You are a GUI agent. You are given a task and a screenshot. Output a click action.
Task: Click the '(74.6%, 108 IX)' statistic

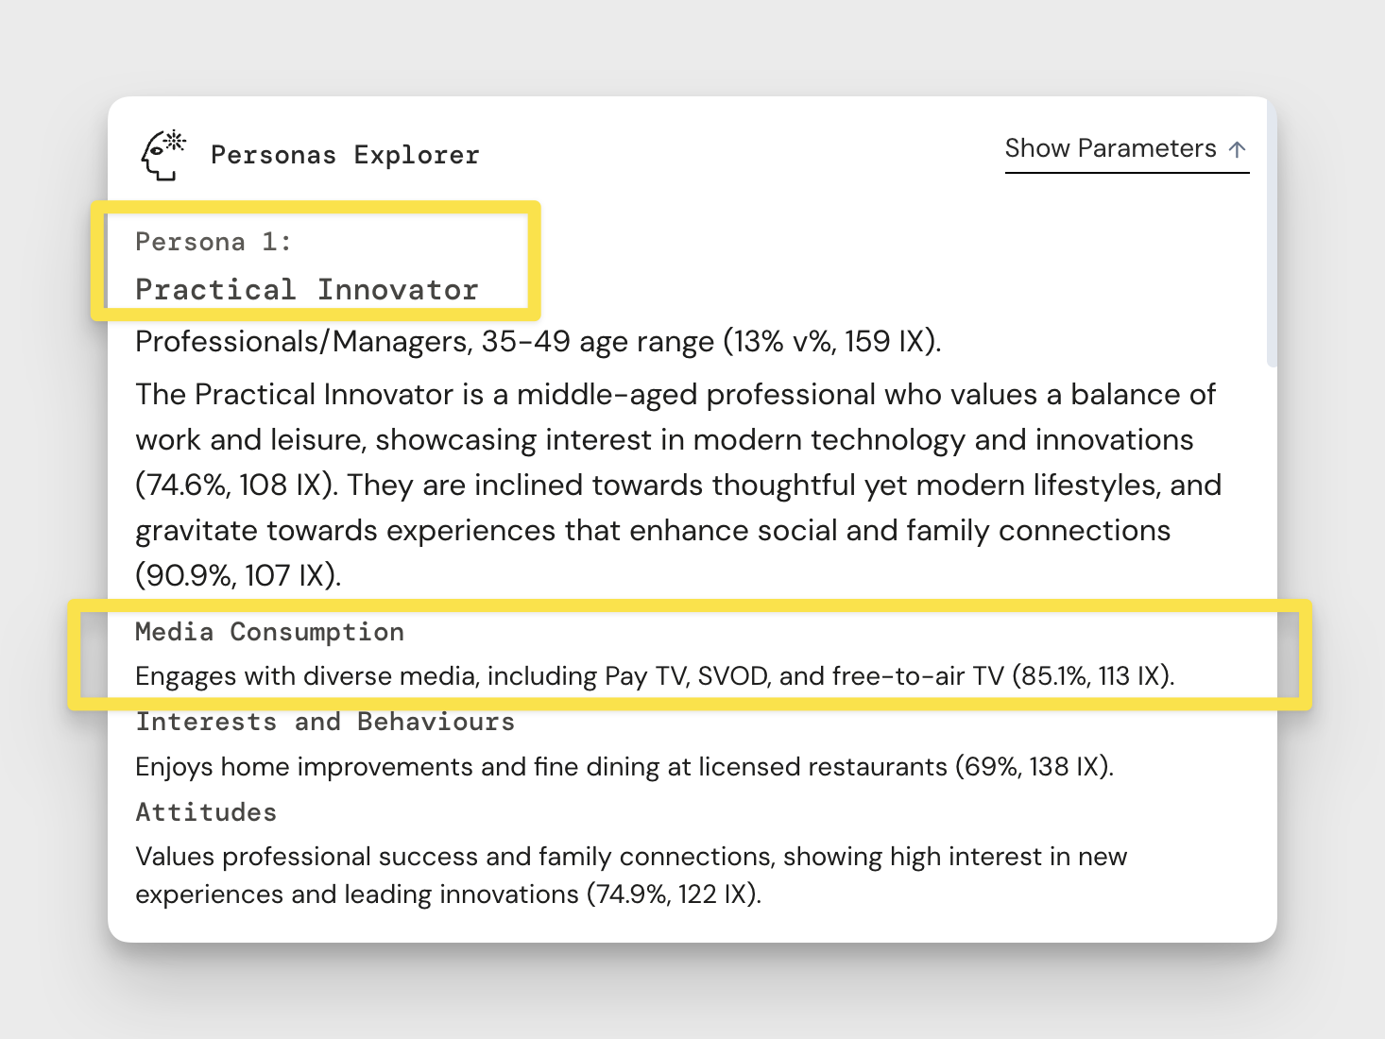click(236, 485)
